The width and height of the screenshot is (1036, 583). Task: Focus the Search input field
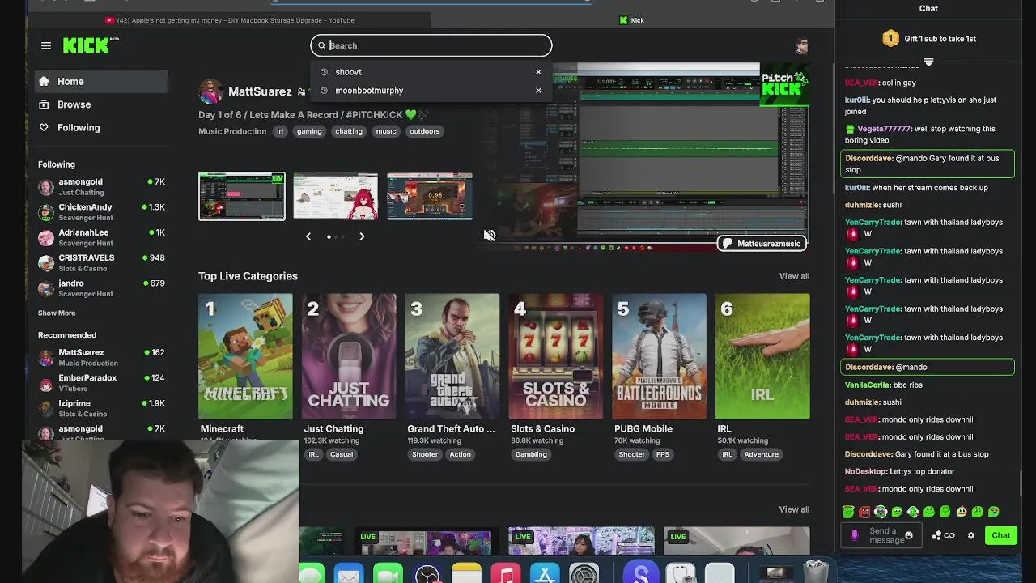[431, 45]
